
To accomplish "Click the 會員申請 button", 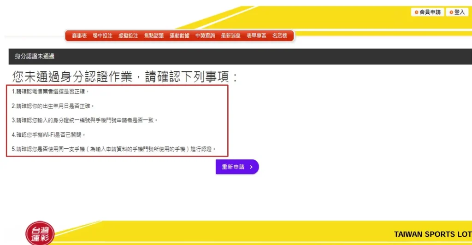I will [428, 12].
